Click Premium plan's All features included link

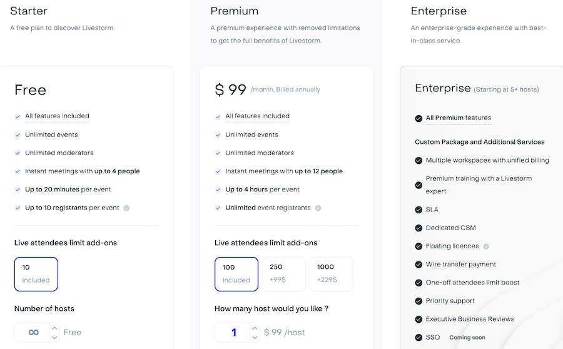[257, 116]
